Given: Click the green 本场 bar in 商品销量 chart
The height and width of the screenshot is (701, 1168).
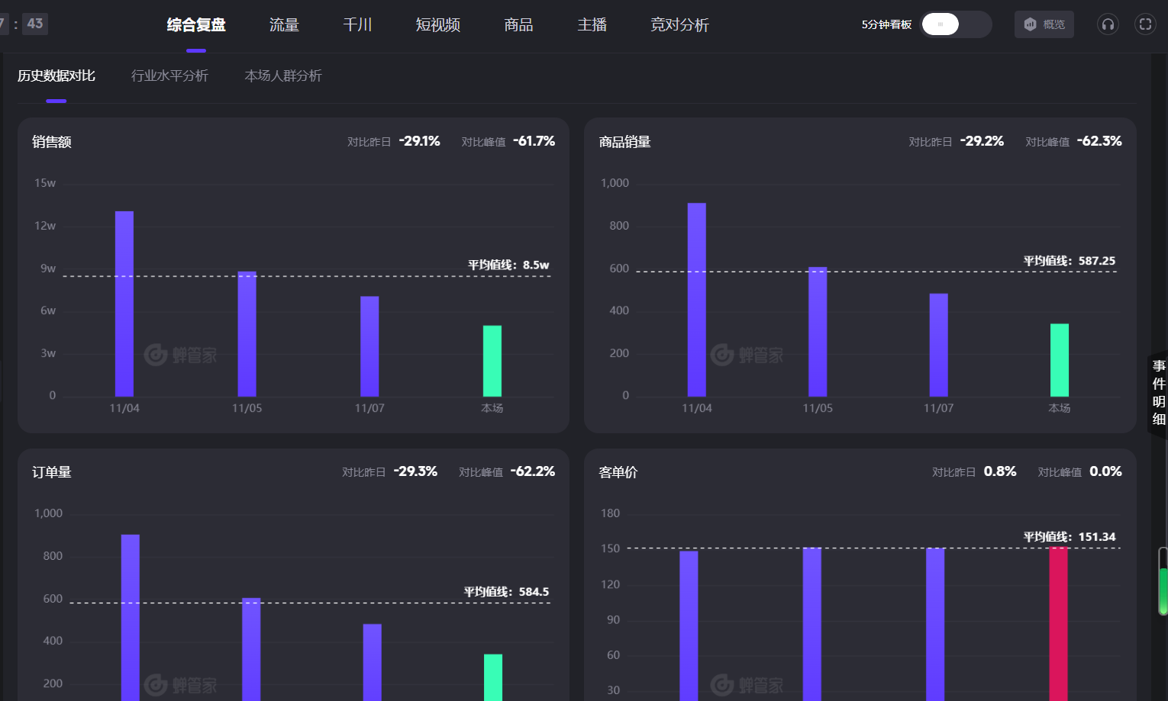Looking at the screenshot, I should [x=1060, y=360].
